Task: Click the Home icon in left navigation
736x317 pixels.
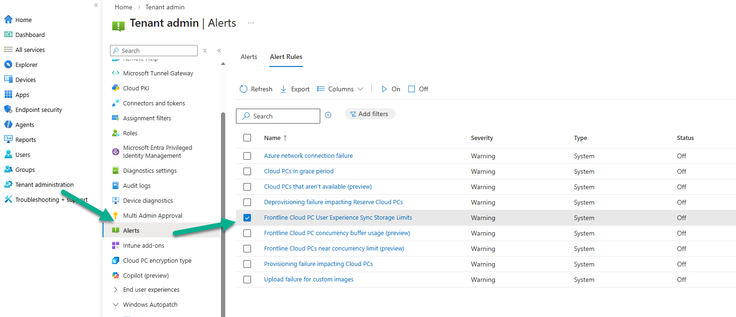Action: [8, 20]
